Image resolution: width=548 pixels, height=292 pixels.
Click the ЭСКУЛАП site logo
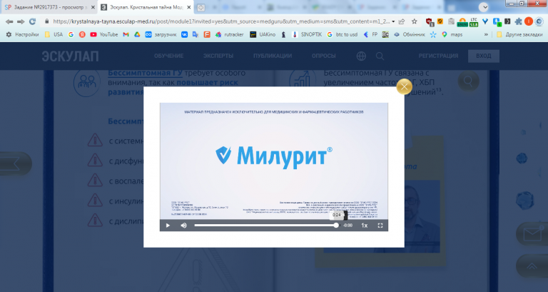(x=70, y=56)
